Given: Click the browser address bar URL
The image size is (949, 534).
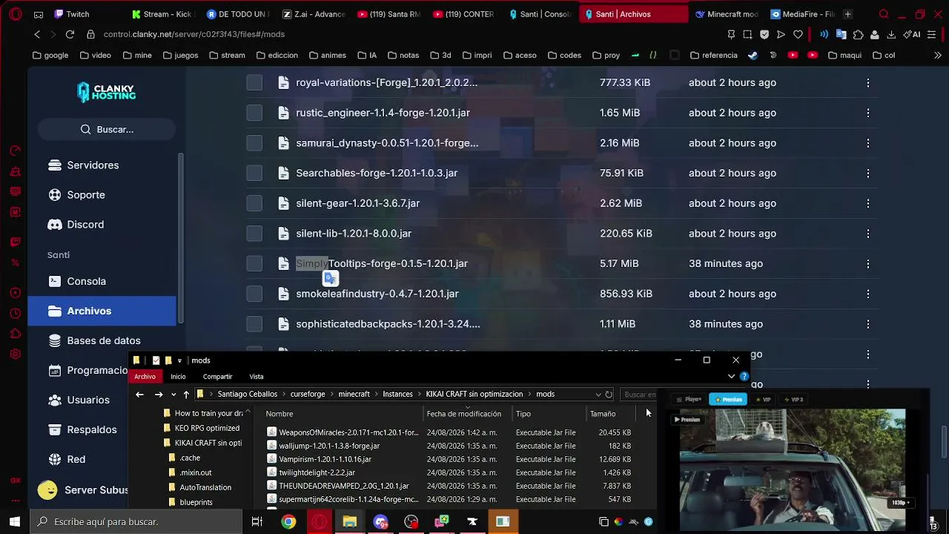Looking at the screenshot, I should [x=194, y=34].
